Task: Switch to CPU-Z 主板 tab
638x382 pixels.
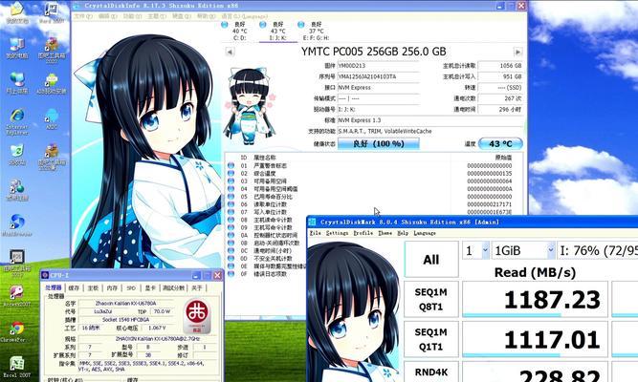Action: (x=93, y=287)
